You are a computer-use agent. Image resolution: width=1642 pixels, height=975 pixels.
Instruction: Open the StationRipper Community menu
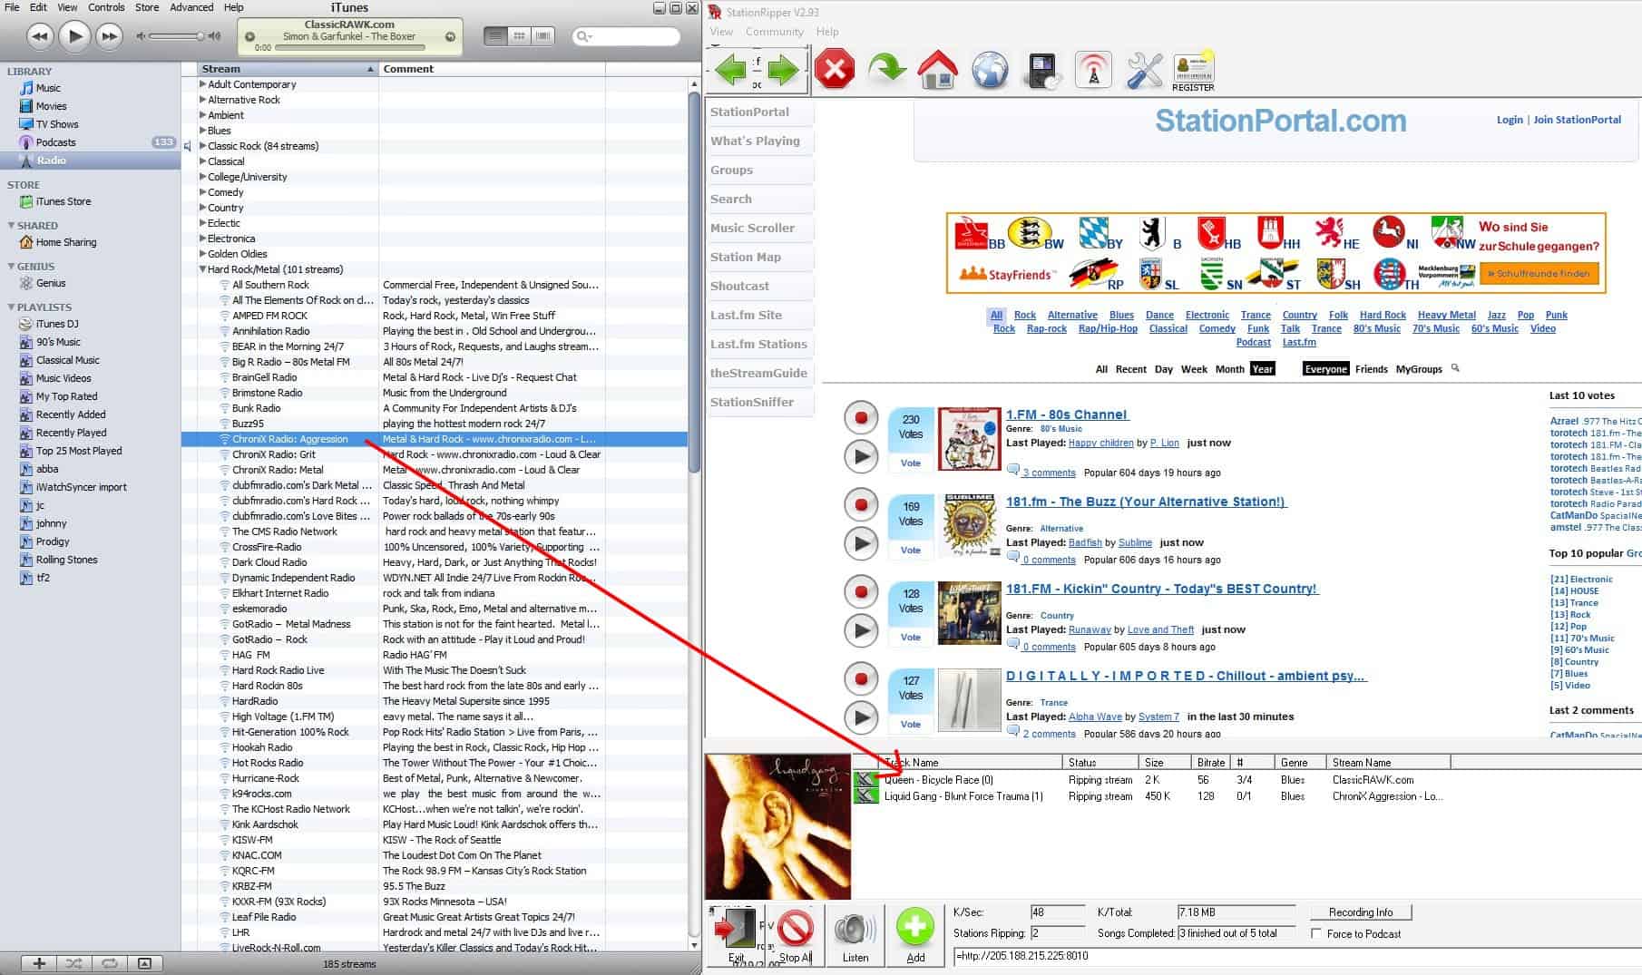[774, 32]
